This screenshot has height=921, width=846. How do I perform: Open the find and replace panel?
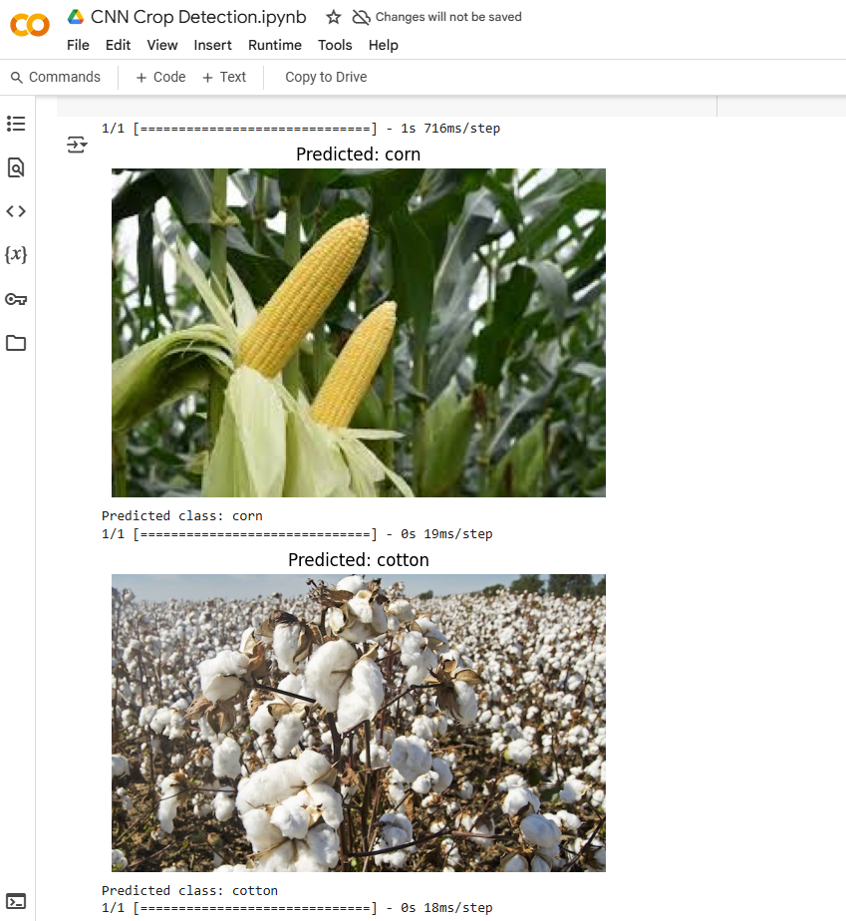coord(16,167)
